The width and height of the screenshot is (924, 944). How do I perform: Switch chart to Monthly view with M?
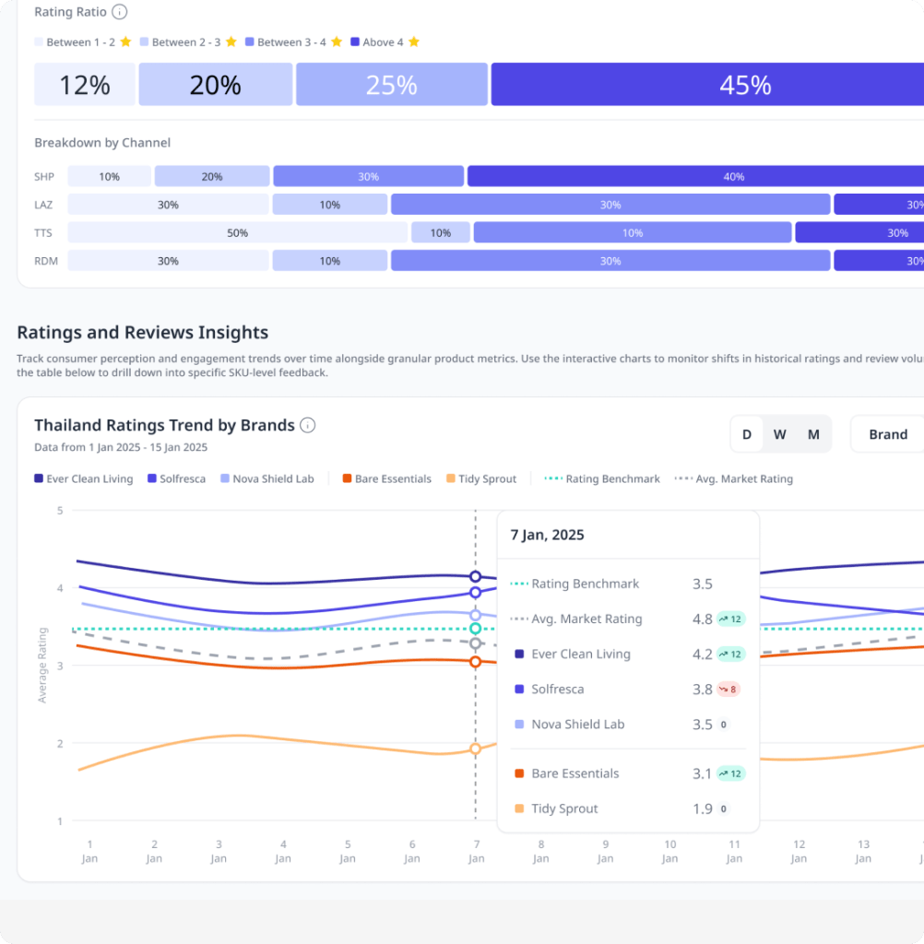point(813,434)
